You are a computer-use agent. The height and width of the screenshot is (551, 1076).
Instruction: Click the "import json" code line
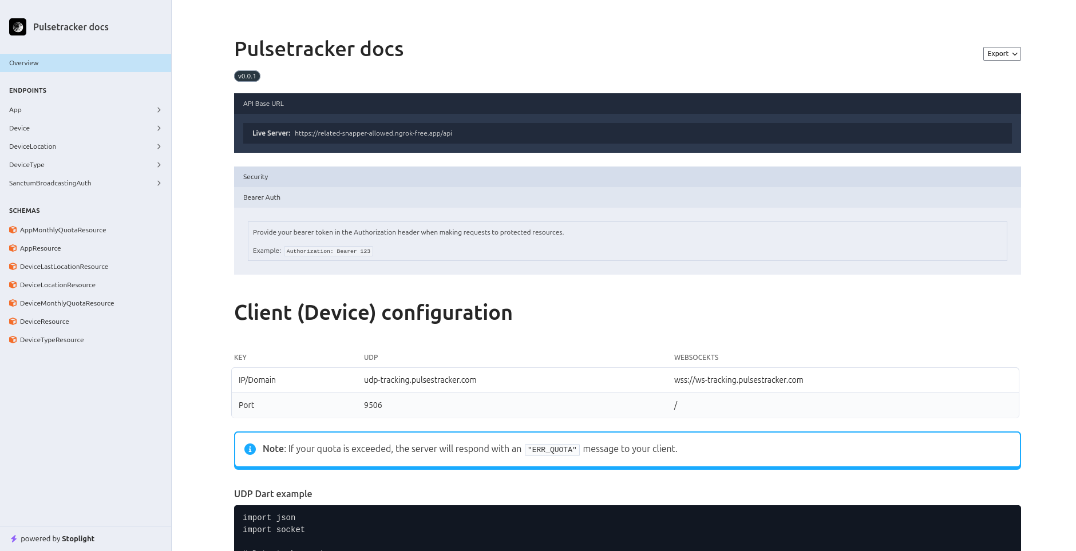click(x=269, y=518)
